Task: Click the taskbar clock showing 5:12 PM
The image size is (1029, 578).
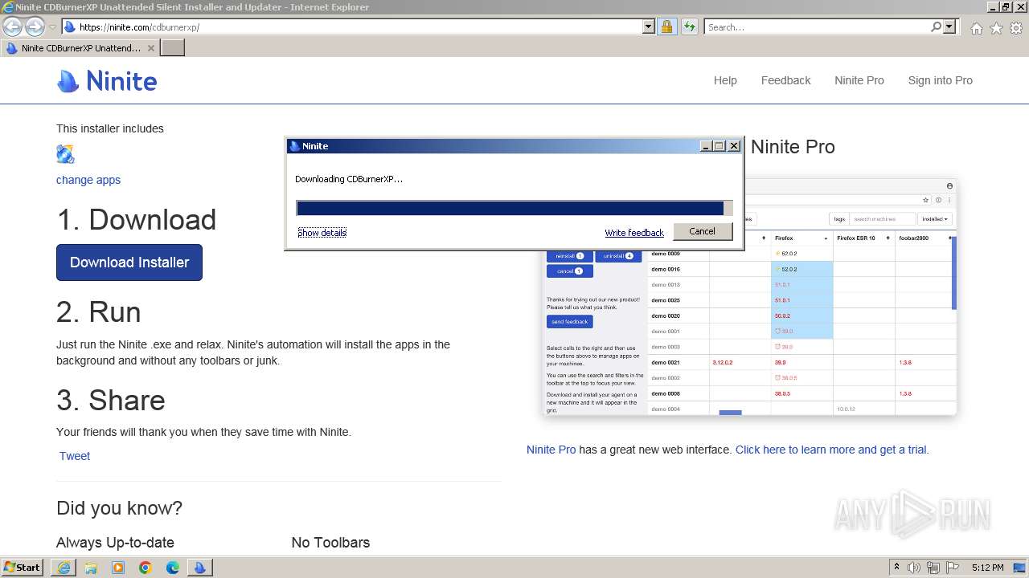Action: pyautogui.click(x=987, y=568)
